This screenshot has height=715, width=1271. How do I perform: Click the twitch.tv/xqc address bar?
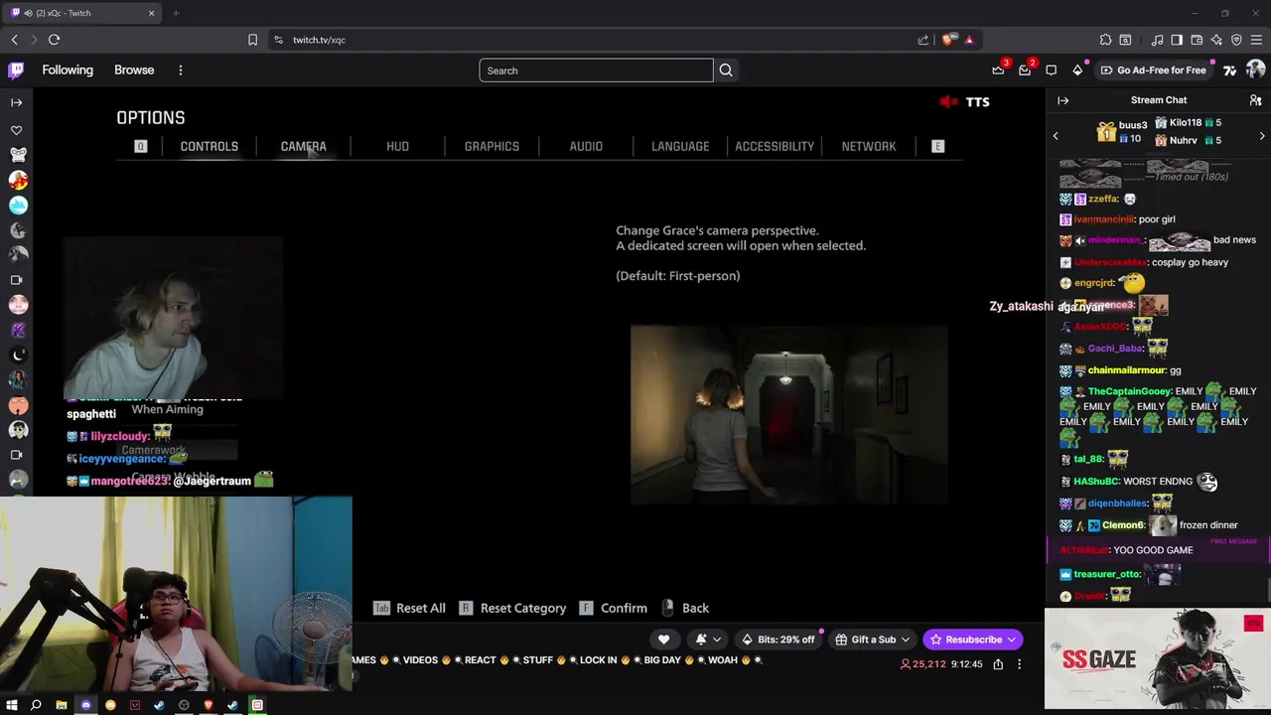596,40
